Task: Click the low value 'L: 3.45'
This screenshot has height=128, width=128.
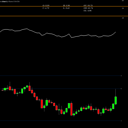Action: coord(66,8)
